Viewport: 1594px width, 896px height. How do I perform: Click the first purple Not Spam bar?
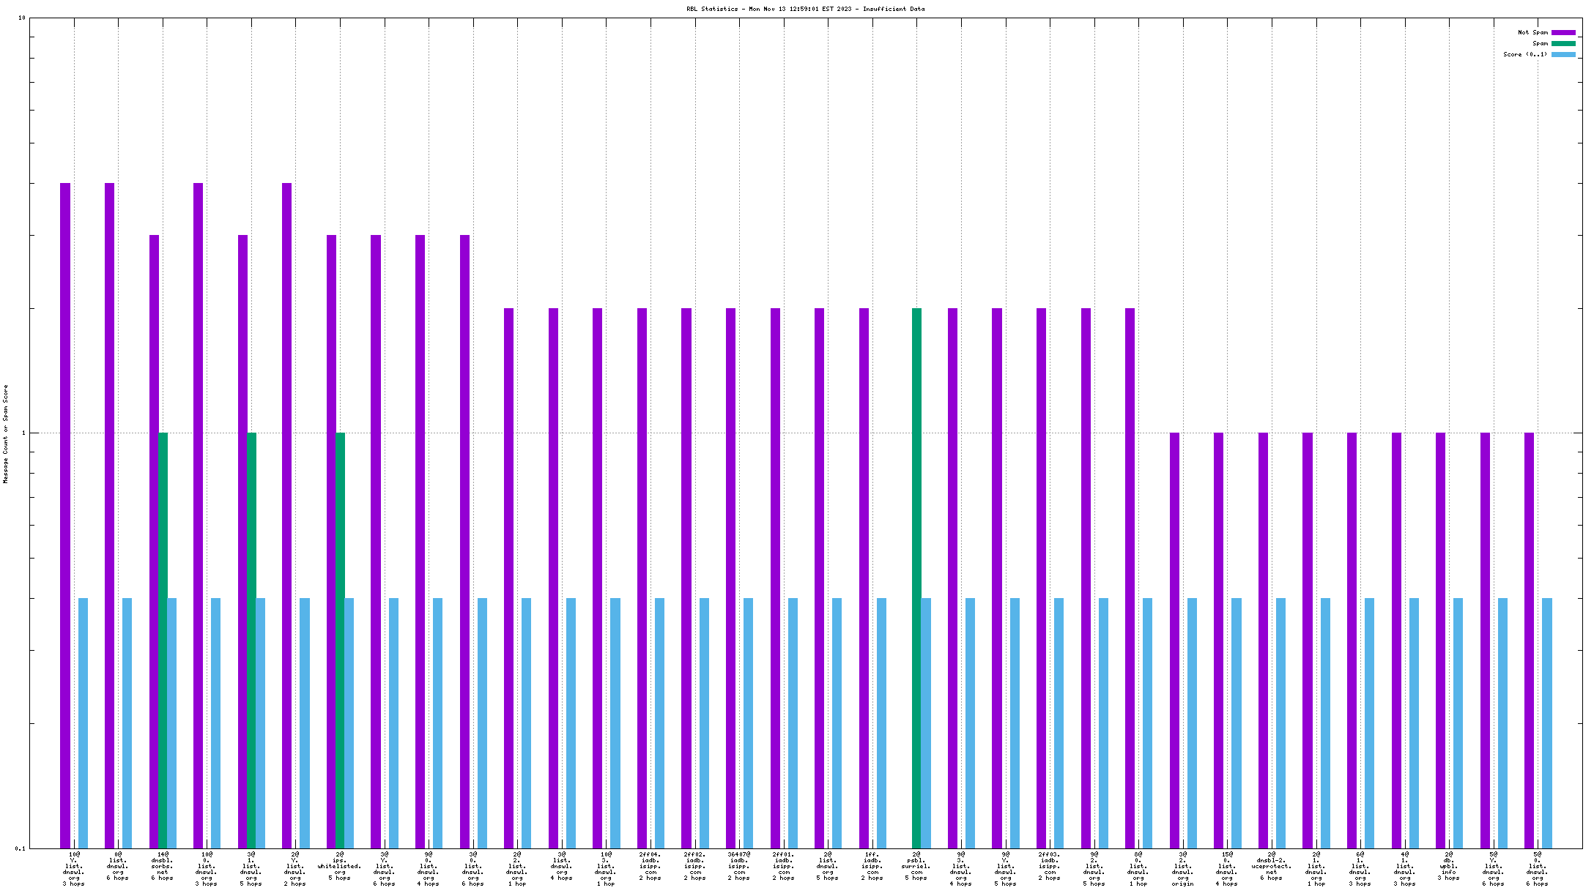pos(65,515)
